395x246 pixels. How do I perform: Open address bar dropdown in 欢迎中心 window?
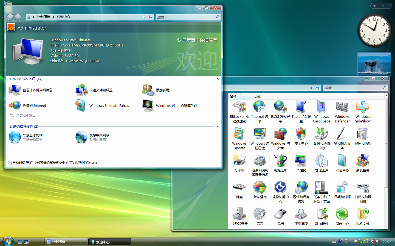pyautogui.click(x=144, y=17)
